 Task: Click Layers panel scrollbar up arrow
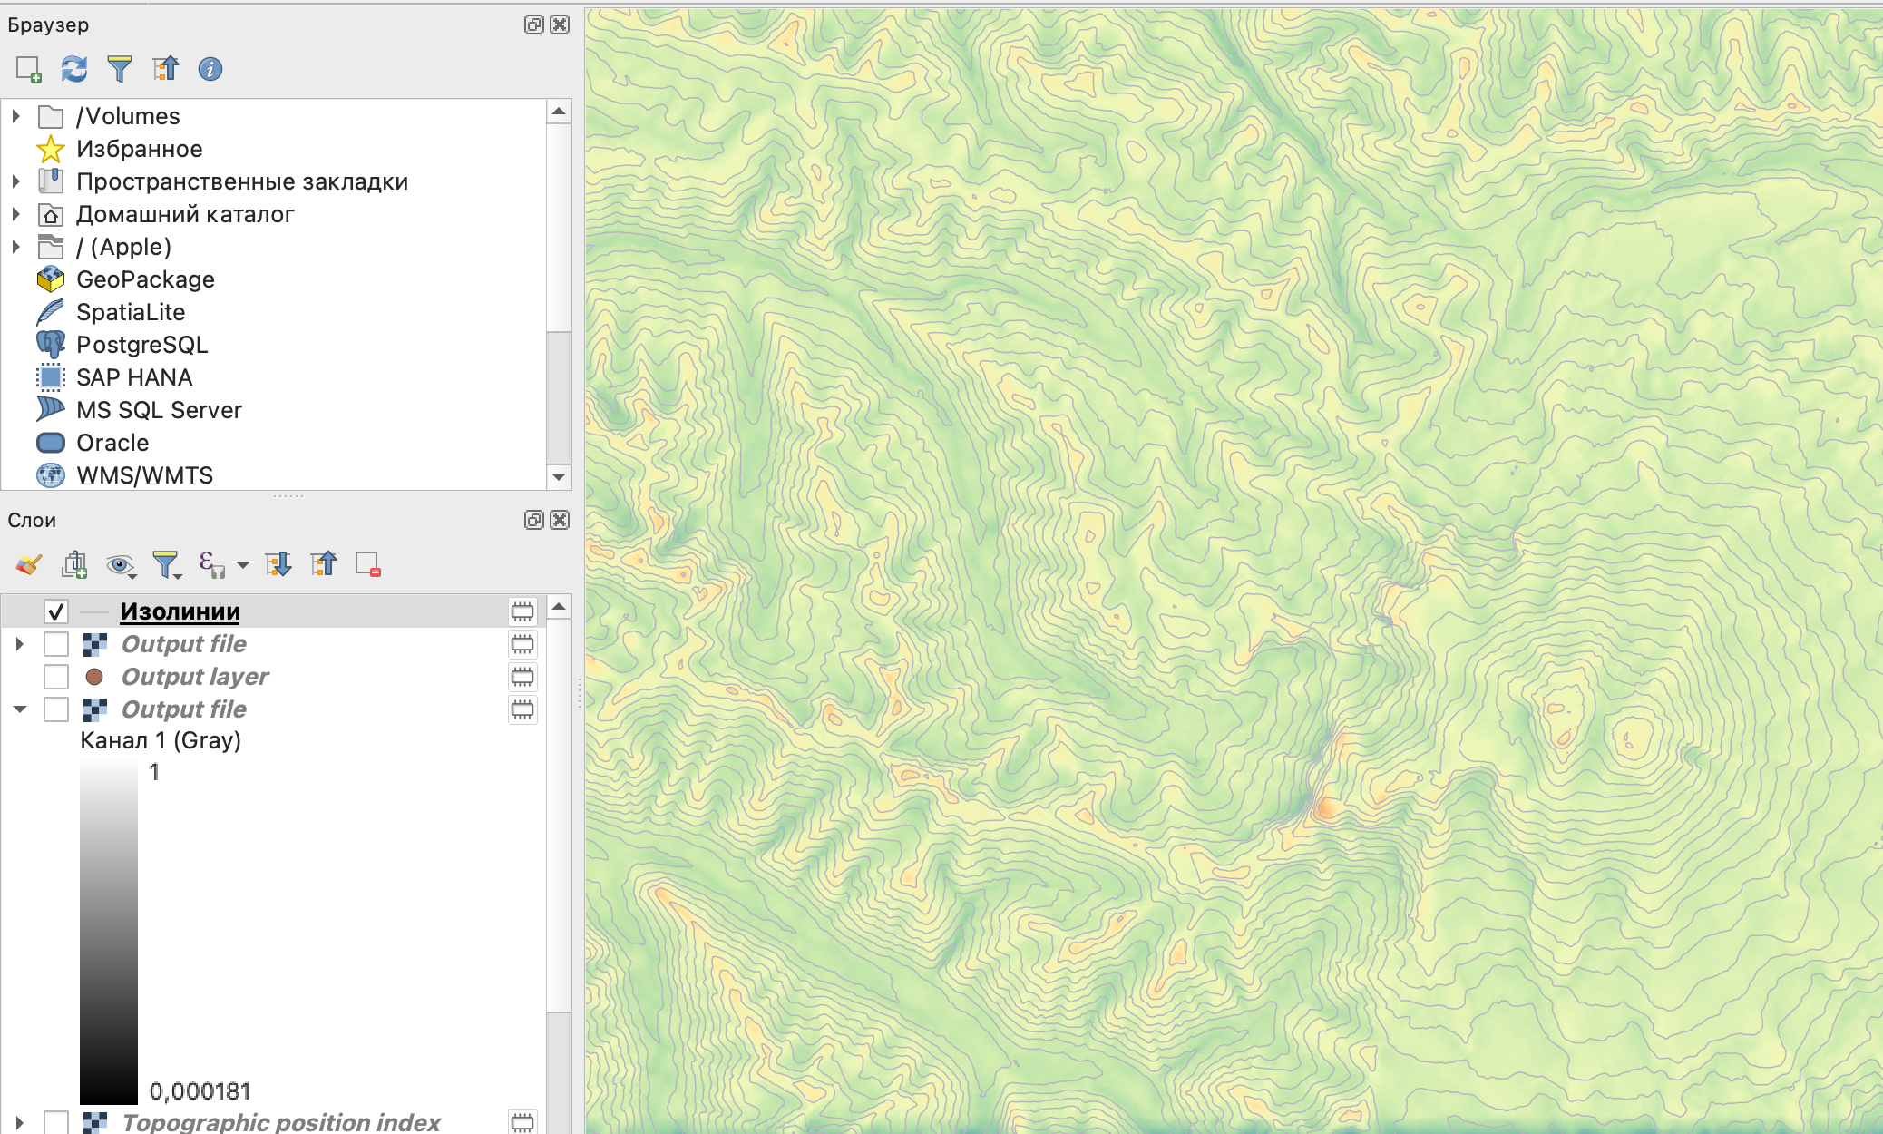[560, 606]
